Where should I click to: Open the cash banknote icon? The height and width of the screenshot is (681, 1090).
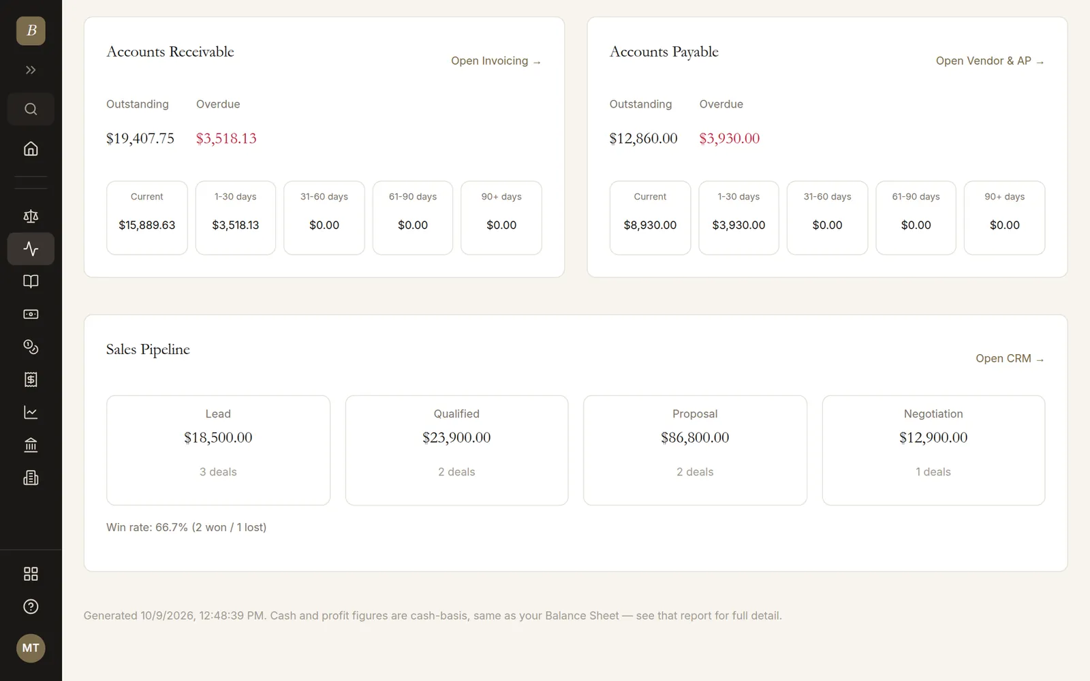pos(31,314)
